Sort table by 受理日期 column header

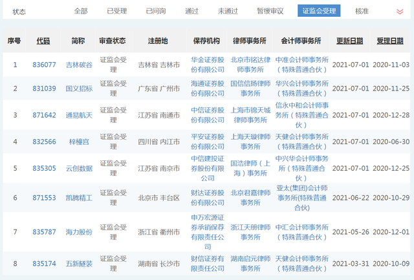[390, 41]
